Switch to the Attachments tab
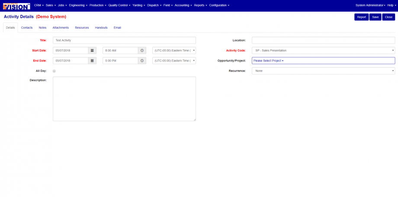The width and height of the screenshot is (398, 197). click(x=61, y=28)
